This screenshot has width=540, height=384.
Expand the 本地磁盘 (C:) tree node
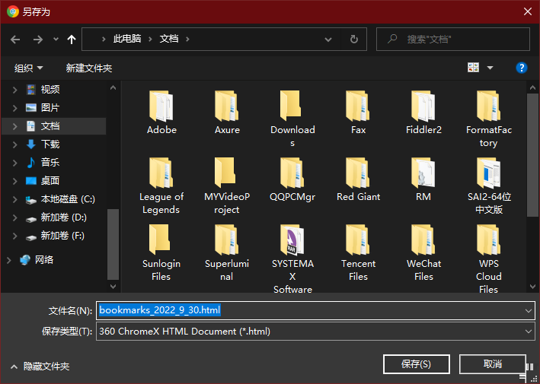pos(14,199)
